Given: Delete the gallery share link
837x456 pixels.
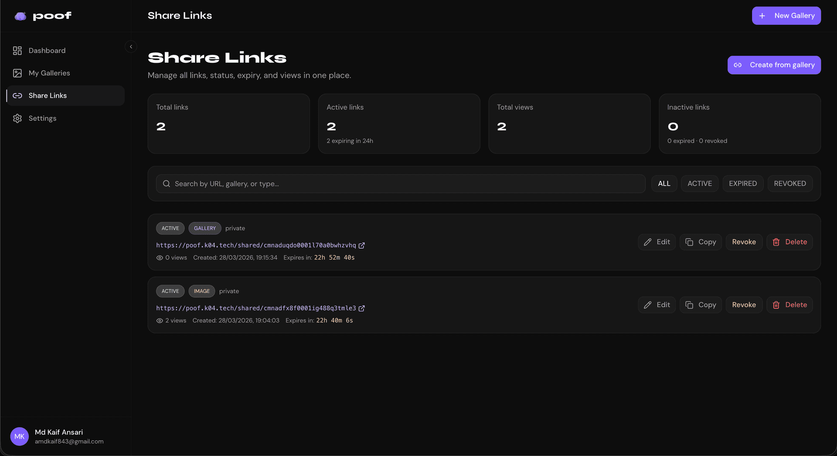Looking at the screenshot, I should pos(789,242).
